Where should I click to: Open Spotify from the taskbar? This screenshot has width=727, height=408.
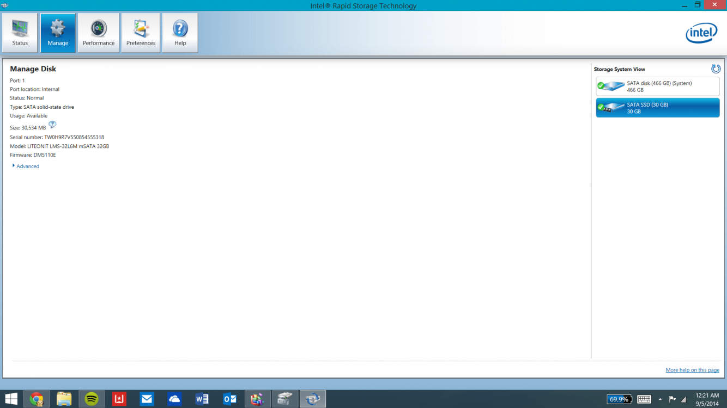pos(92,399)
